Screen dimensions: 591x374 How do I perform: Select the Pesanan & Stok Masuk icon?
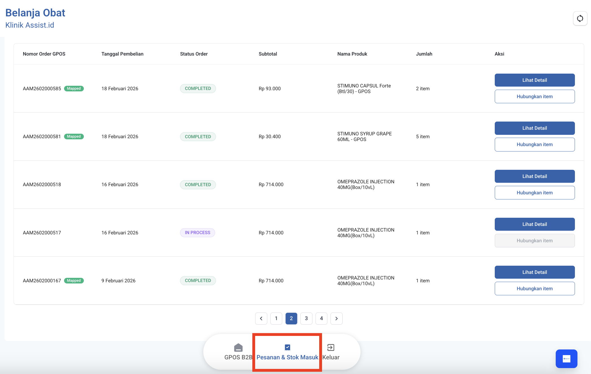coord(287,347)
